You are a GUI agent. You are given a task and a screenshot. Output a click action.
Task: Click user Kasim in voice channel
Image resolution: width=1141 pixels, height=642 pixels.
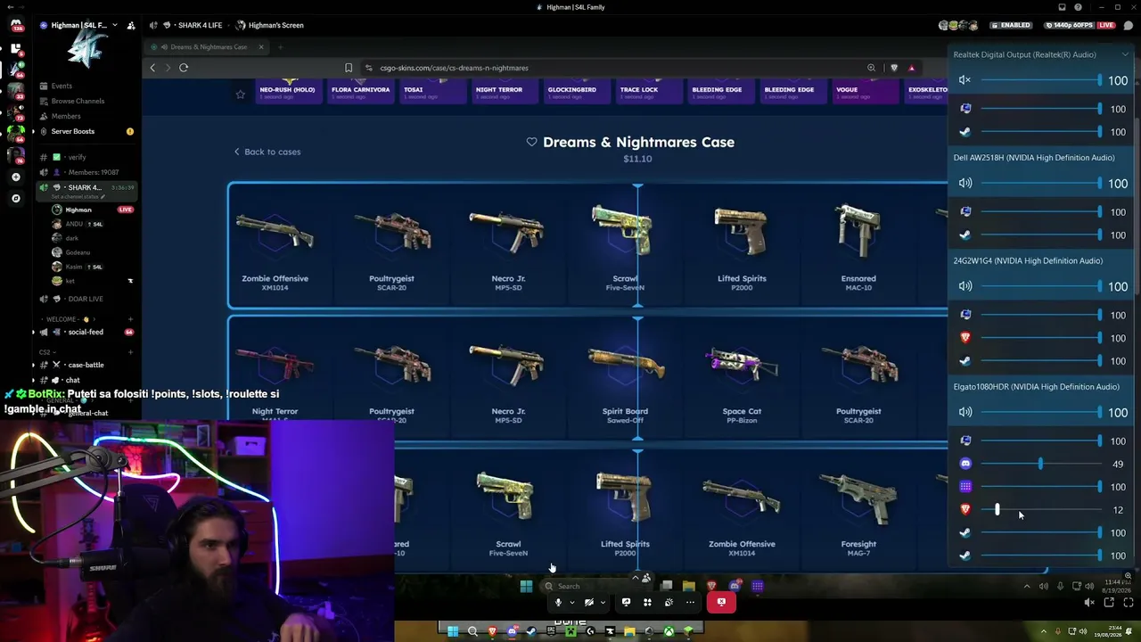pyautogui.click(x=74, y=267)
